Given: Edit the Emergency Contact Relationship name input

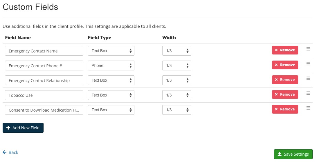Looking at the screenshot, I should coord(44,80).
